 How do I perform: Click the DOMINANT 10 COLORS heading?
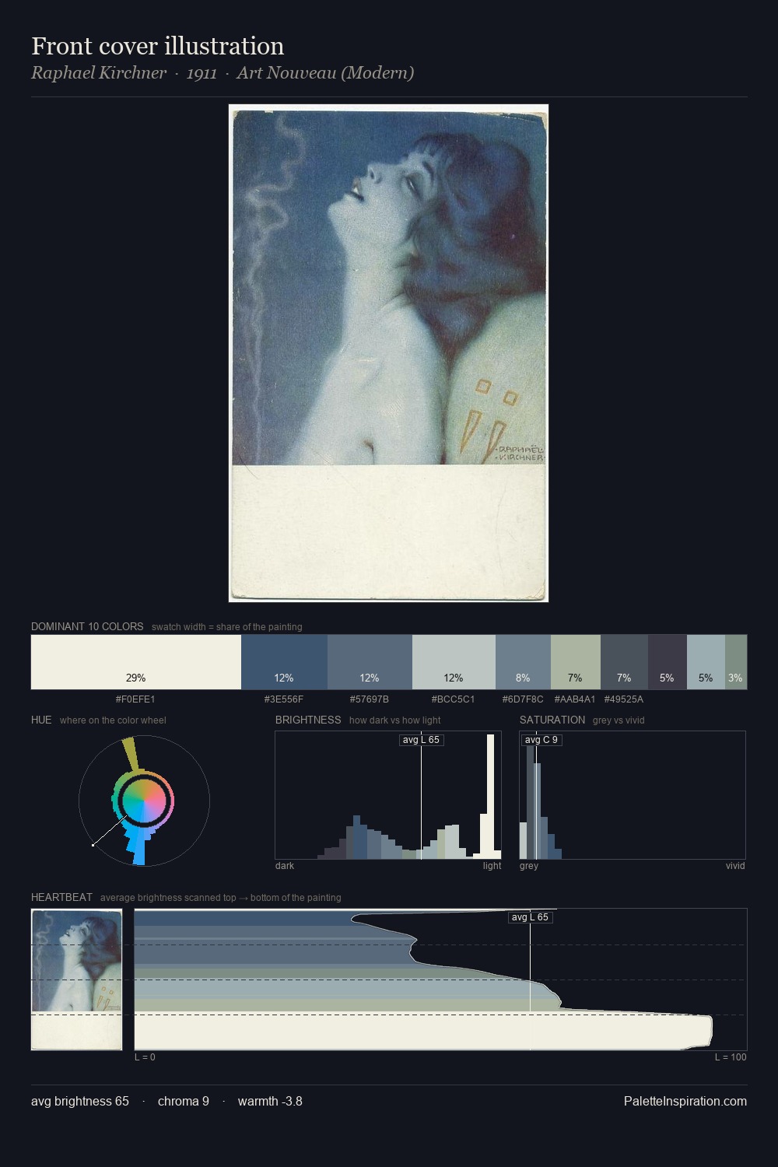[x=87, y=626]
